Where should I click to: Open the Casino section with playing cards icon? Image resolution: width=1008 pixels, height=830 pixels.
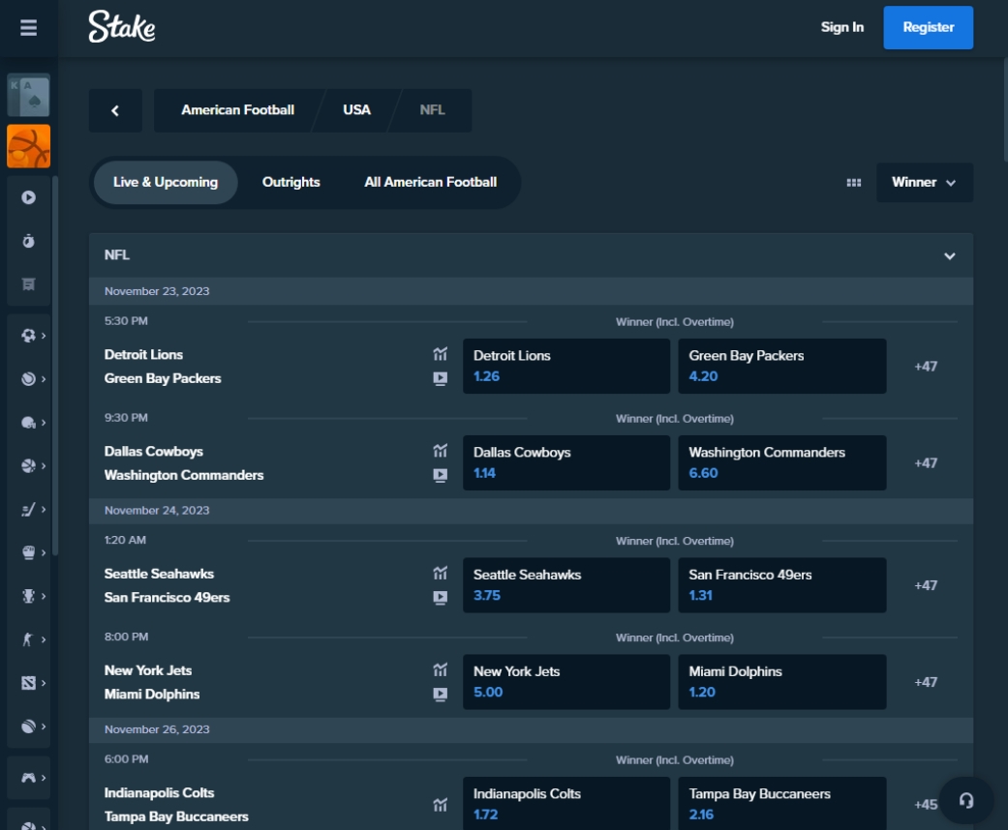coord(28,95)
